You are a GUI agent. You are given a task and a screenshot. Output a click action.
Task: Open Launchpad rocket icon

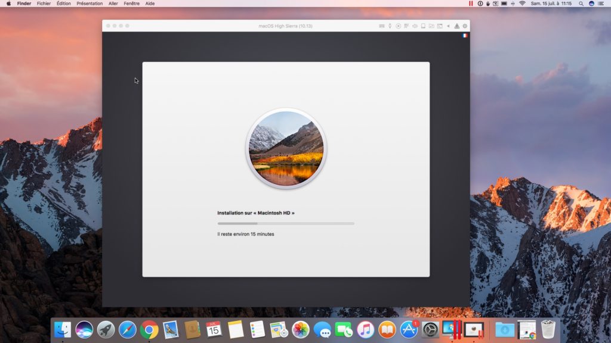[106, 330]
